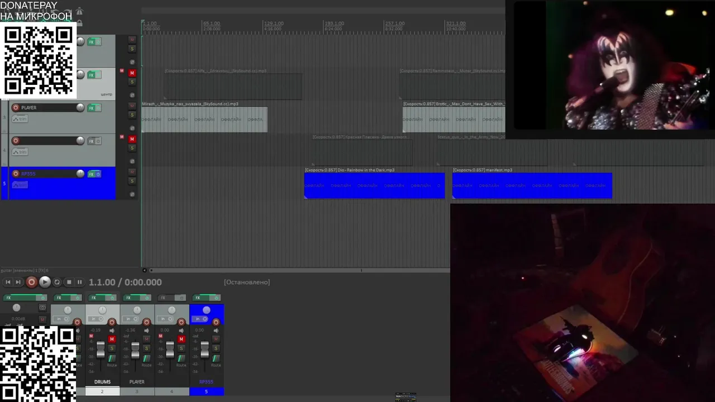The image size is (715, 402).
Task: Arm the DRUMS mixer strip for recording
Action: click(112, 322)
